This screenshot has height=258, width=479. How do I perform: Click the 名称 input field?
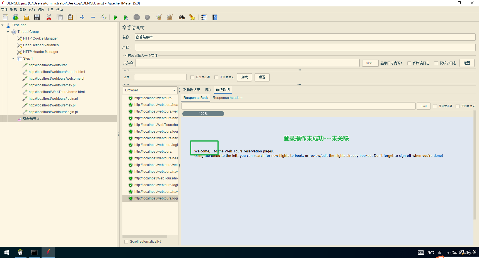[305, 37]
